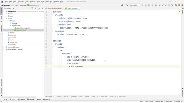Click master git branch in status bar
Viewport: 184px width, 103px height.
pyautogui.click(x=177, y=102)
